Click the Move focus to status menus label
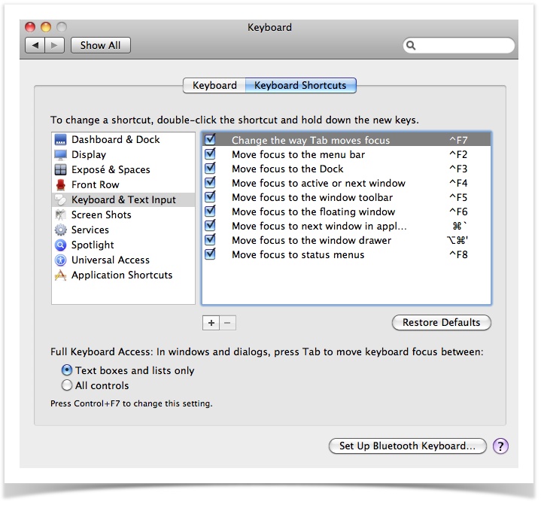The image size is (544, 505). pyautogui.click(x=298, y=254)
